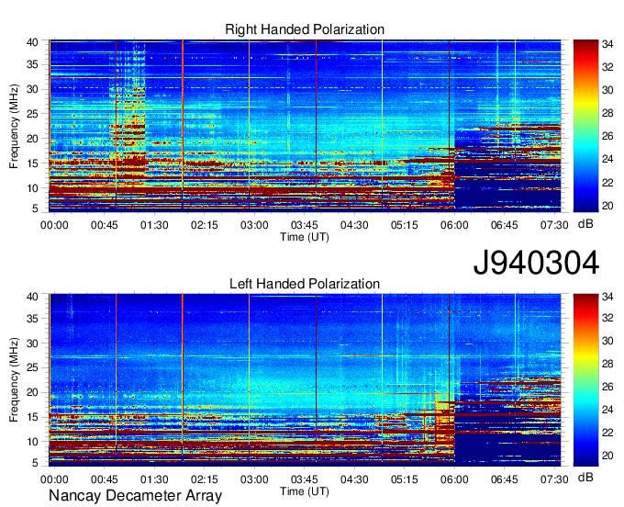Click the 'Nancay Decameter Array' caption
The width and height of the screenshot is (624, 507).
coord(135,496)
